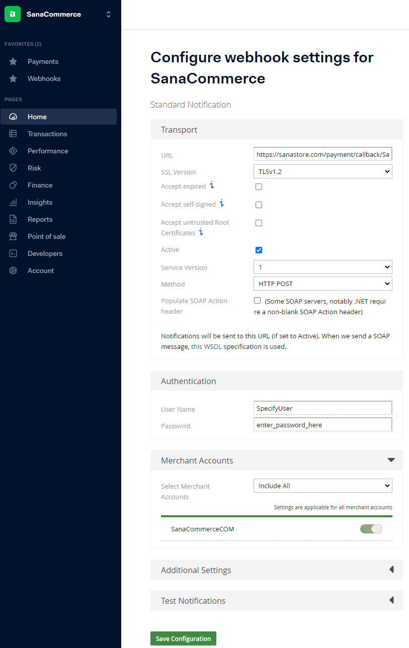This screenshot has width=409, height=648.
Task: Expand the Additional Settings section
Action: point(276,570)
